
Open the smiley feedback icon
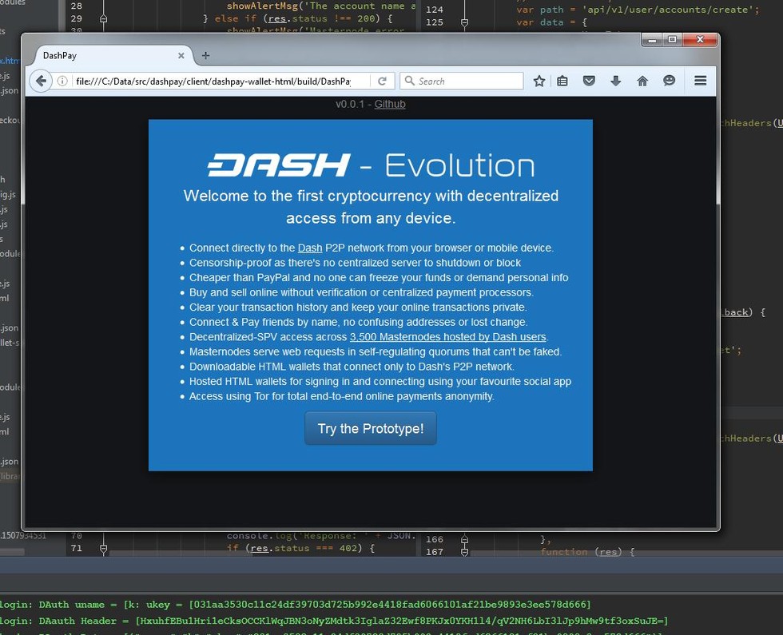pos(670,81)
